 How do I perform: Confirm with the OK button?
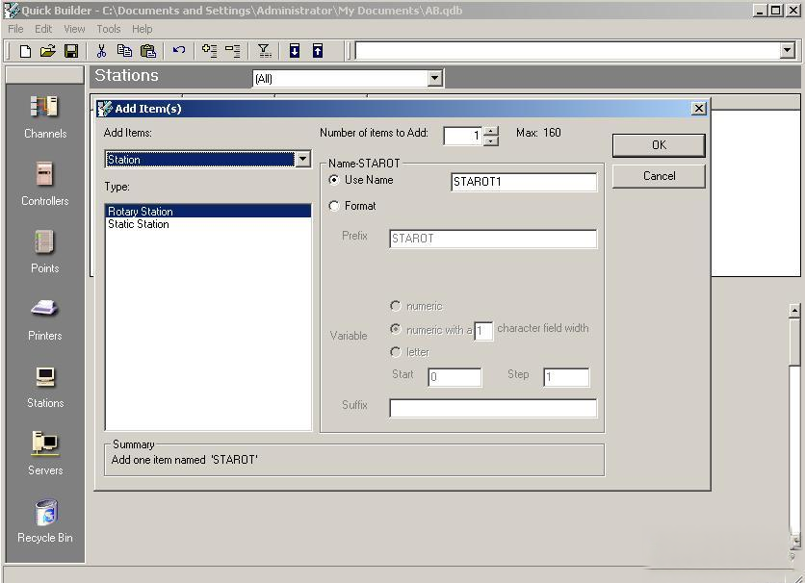tap(659, 145)
